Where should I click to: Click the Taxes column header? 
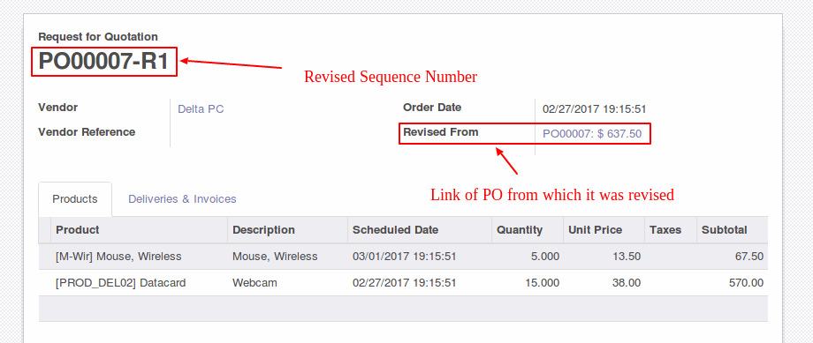click(x=671, y=230)
